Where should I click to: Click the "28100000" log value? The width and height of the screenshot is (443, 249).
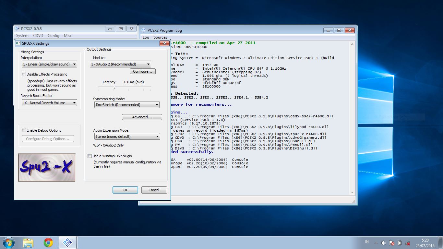pos(211,87)
